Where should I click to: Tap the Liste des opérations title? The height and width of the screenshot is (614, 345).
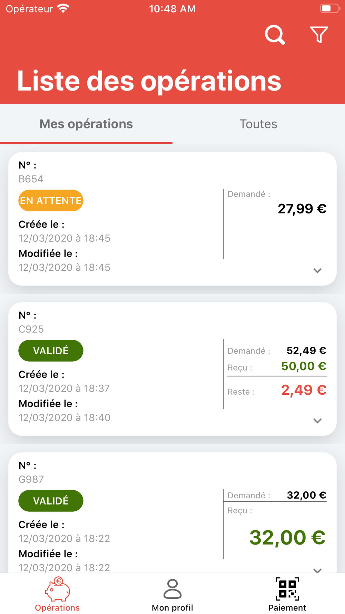(x=149, y=81)
